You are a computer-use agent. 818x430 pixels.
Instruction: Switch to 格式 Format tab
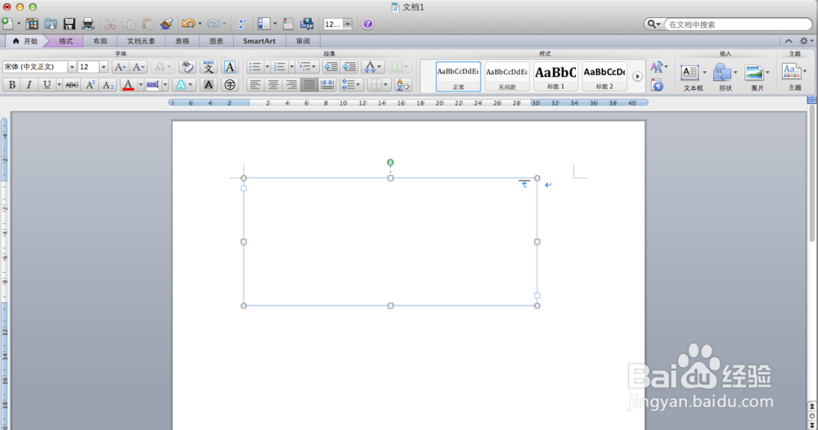click(x=65, y=41)
